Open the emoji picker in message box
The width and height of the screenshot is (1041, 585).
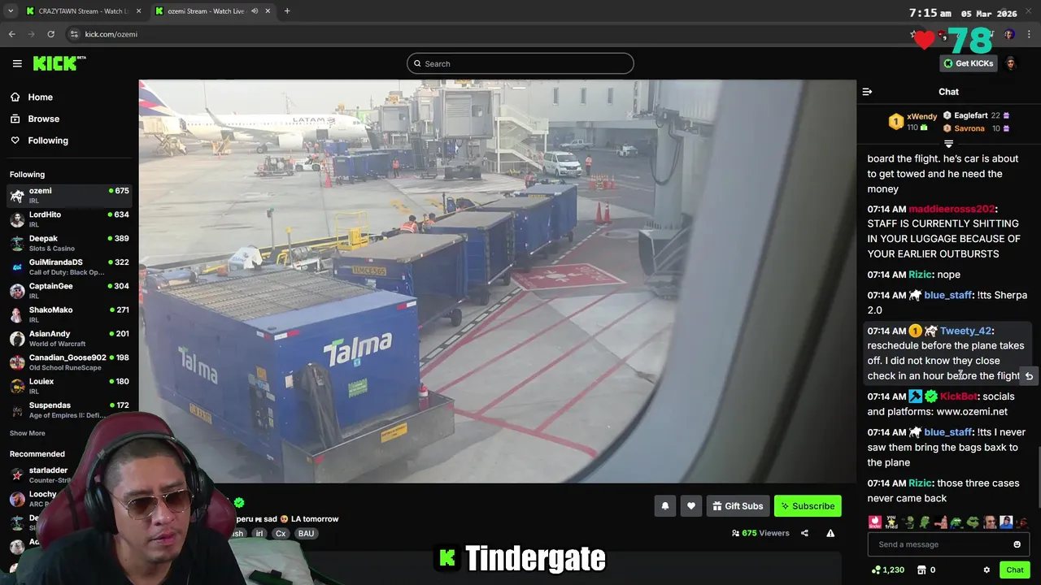click(1017, 544)
